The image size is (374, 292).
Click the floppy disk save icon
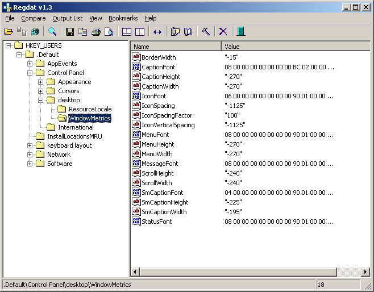pos(70,31)
